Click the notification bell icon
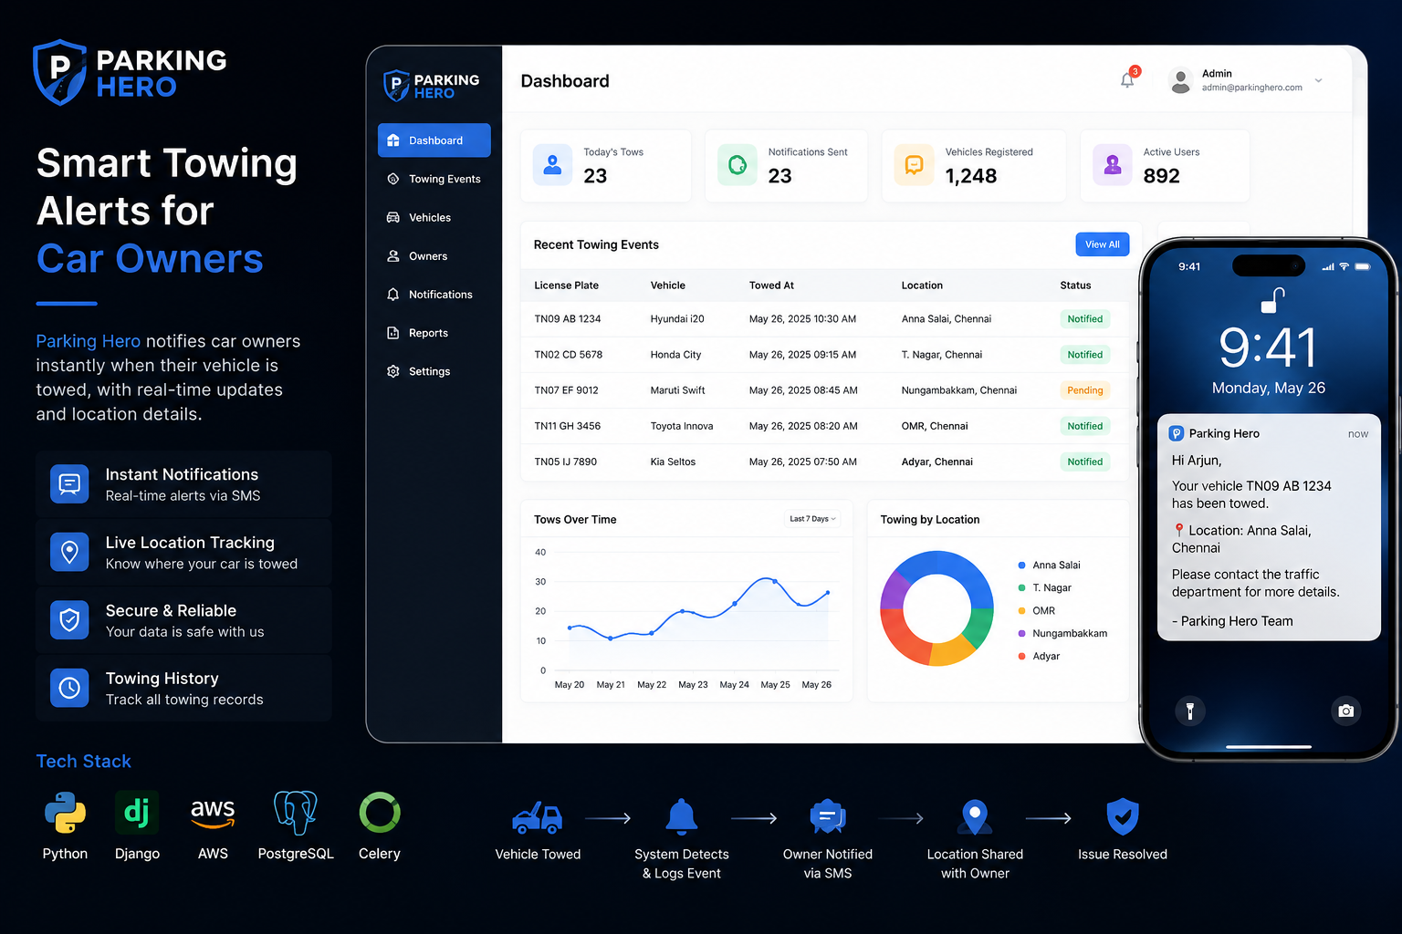The height and width of the screenshot is (934, 1402). 1127,80
